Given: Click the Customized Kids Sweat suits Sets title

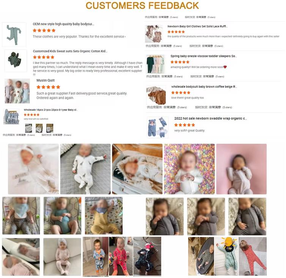Looking at the screenshot, I should [x=70, y=51].
